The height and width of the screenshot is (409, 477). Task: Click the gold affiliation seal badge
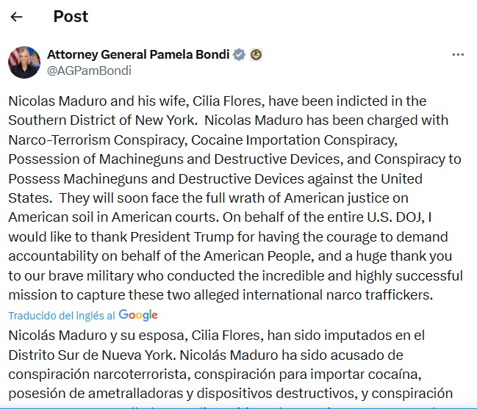coord(256,54)
